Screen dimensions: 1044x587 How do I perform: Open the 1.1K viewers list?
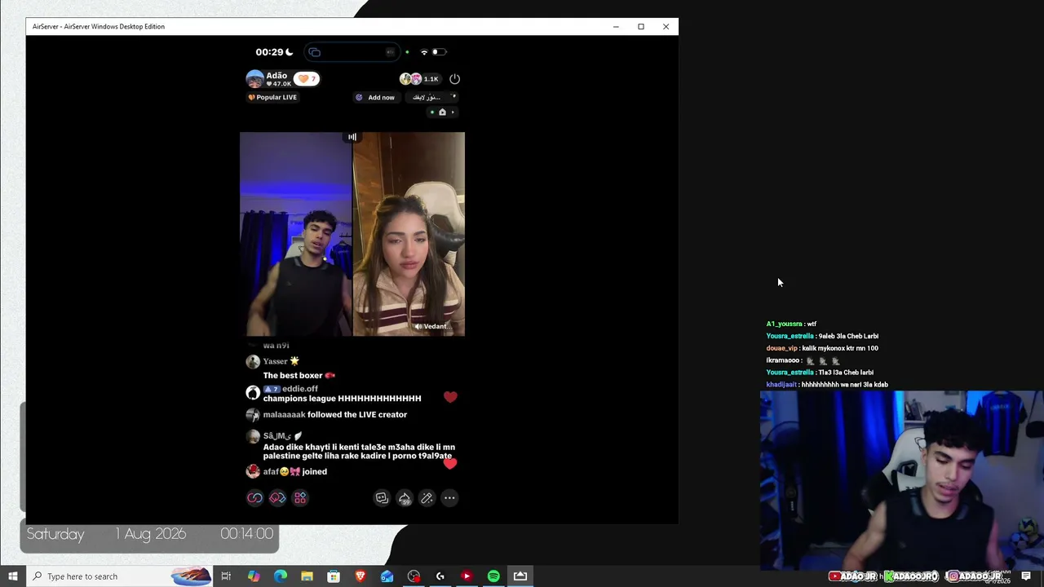(419, 79)
